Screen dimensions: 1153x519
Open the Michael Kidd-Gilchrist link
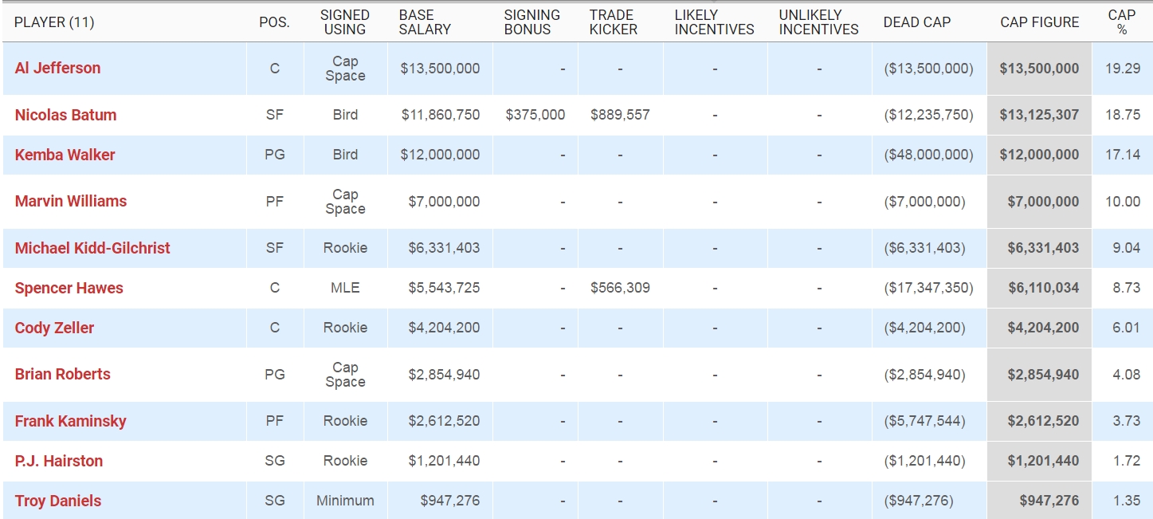92,248
